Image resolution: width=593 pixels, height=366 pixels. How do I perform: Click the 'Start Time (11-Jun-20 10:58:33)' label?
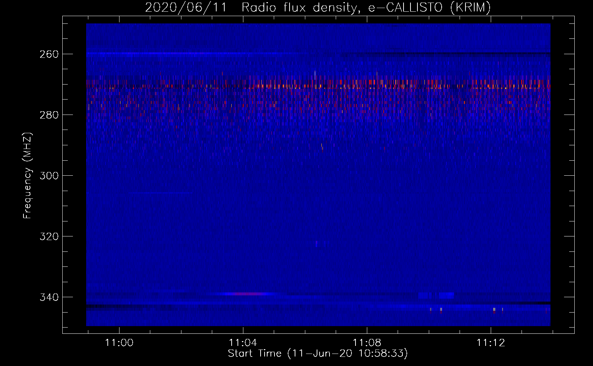pyautogui.click(x=318, y=354)
